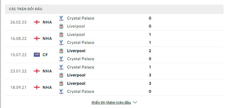Click world flag icon next to CF
Viewport: 226px width, 108px height.
click(x=37, y=55)
